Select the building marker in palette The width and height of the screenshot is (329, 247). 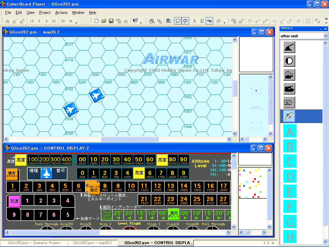click(x=289, y=75)
